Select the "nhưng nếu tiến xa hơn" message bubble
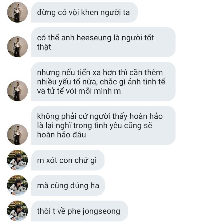 click(103, 82)
